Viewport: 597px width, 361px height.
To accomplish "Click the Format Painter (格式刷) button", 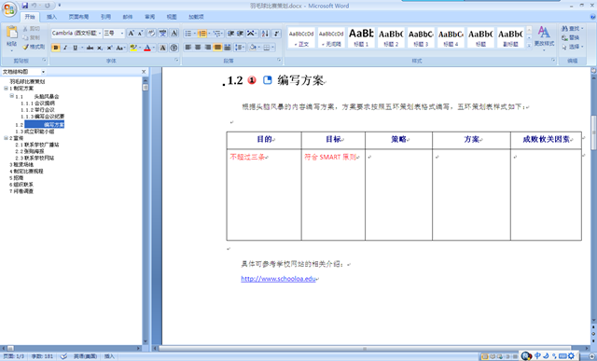I will [34, 47].
